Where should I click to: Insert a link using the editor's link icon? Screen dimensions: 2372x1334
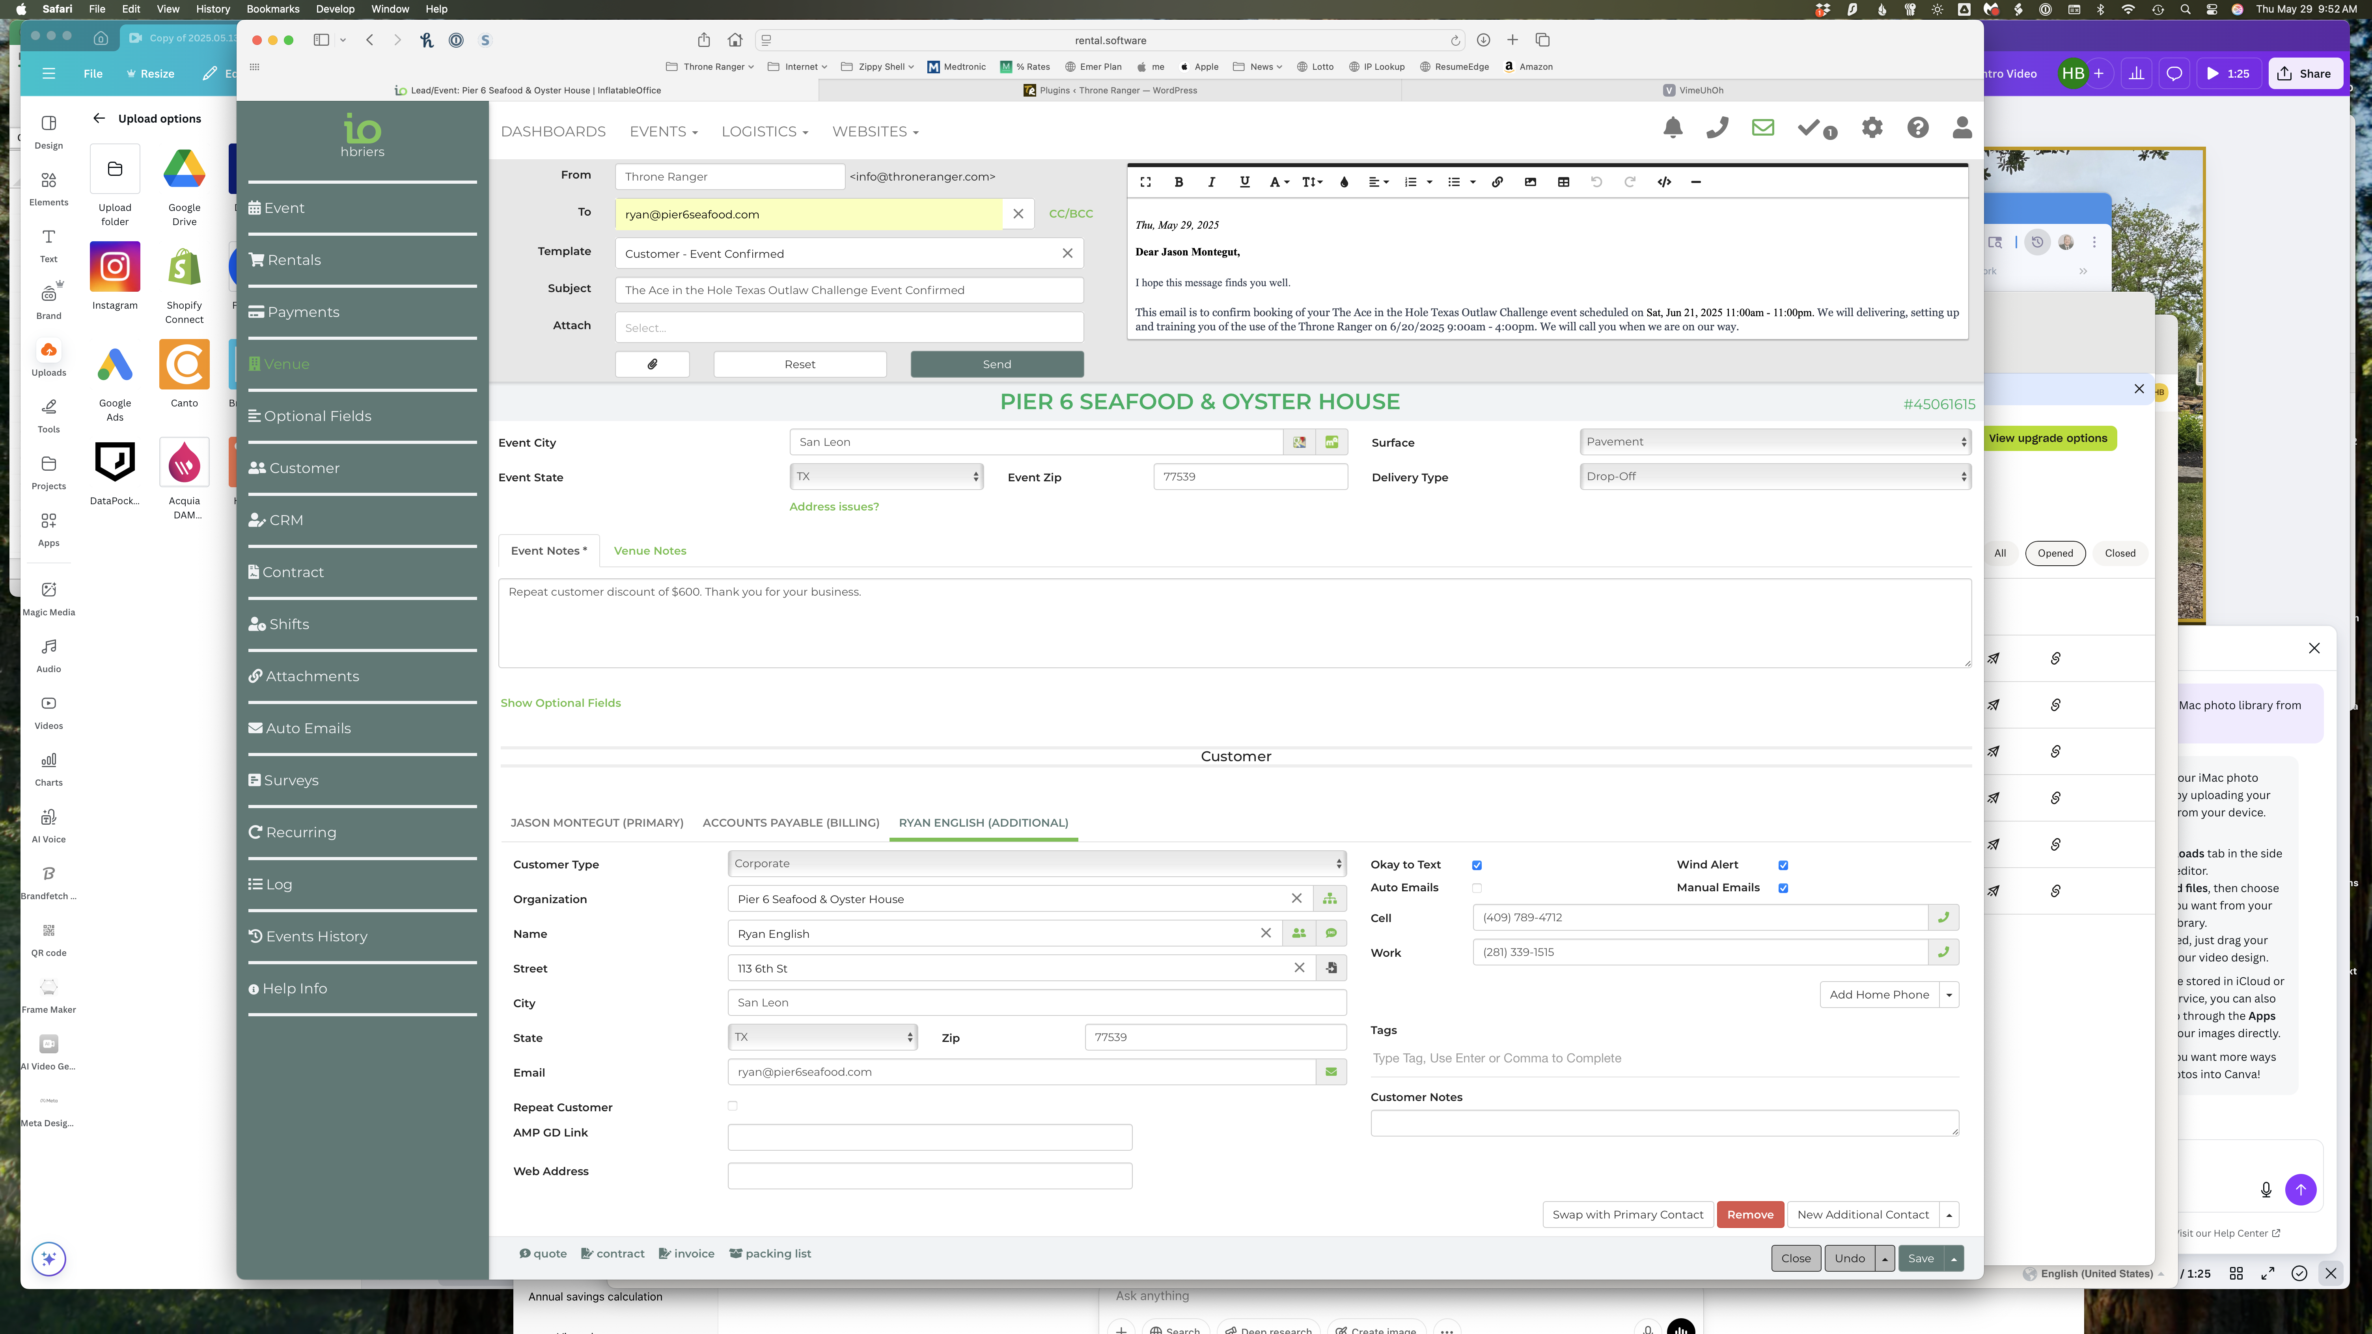(x=1497, y=182)
